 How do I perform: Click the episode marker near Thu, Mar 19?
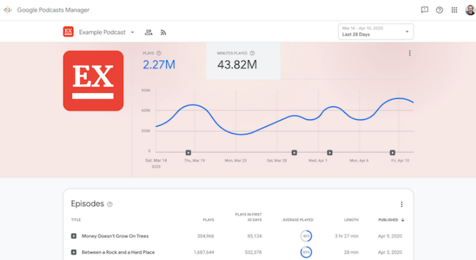[188, 153]
